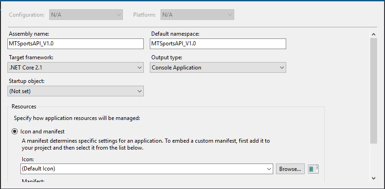Click the "Default namespace:" label
Image resolution: width=385 pixels, height=189 pixels.
click(175, 34)
